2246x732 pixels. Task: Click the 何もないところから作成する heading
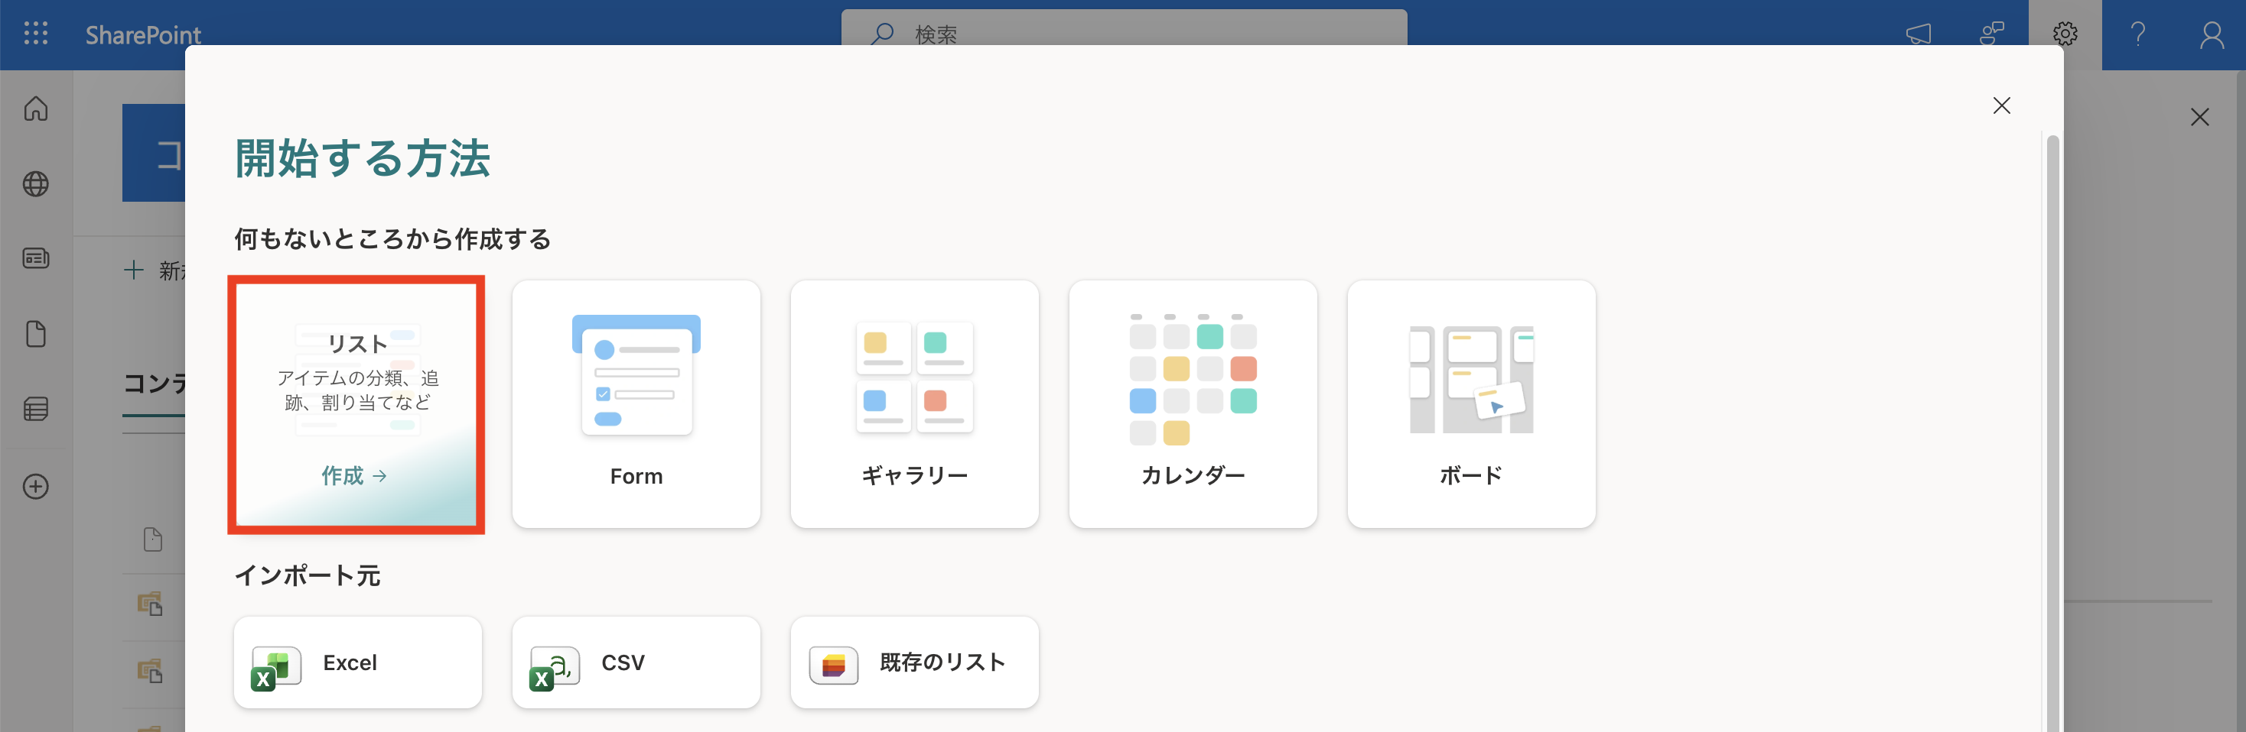[x=392, y=238]
